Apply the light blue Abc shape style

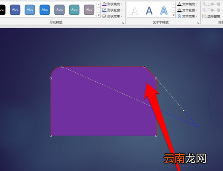coord(30,10)
